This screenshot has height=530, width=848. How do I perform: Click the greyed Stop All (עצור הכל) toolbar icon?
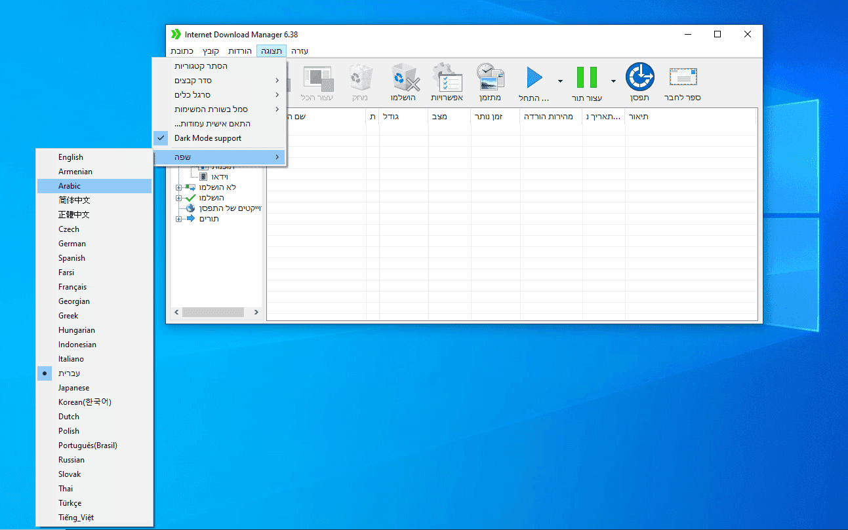pos(317,78)
